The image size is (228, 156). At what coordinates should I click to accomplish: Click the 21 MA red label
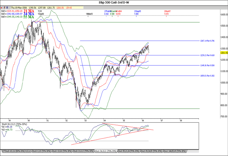pos(29,11)
